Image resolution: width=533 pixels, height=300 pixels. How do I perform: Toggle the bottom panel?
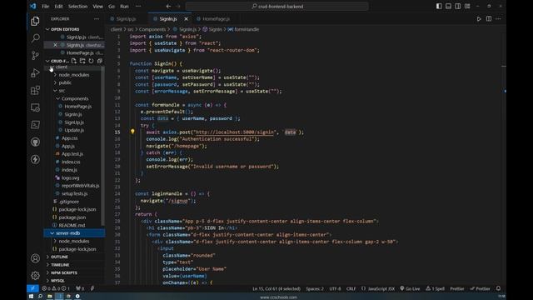point(448,6)
